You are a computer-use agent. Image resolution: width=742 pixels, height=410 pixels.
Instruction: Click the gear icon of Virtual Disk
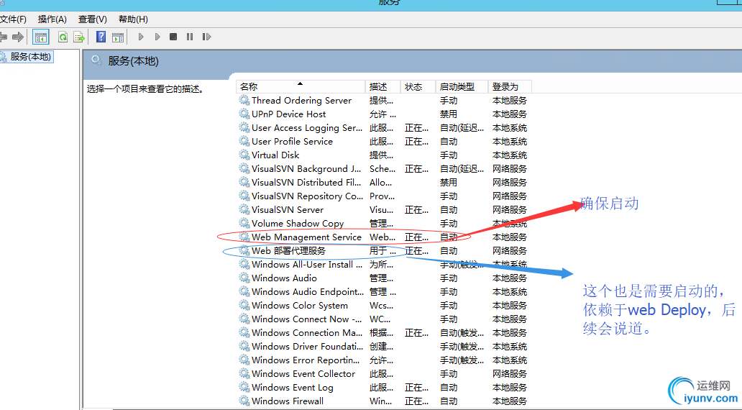coord(244,155)
